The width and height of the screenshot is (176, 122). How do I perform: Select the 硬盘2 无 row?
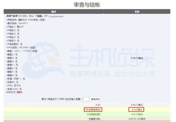12,54
